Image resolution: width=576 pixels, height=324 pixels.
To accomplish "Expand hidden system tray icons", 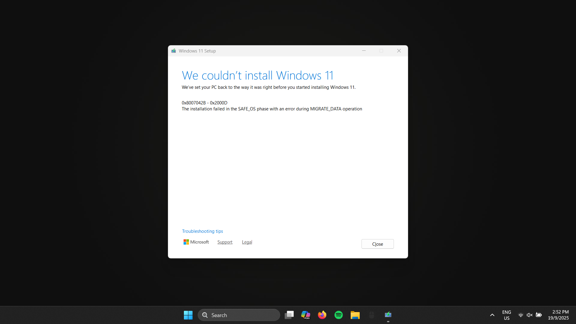I will pos(492,315).
